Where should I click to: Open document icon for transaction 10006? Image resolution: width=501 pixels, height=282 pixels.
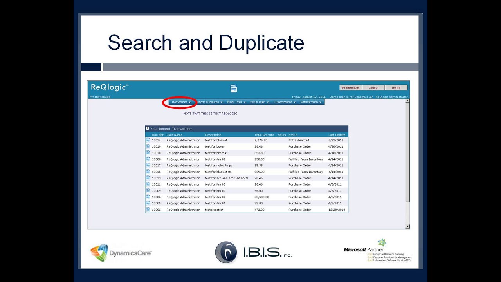148,197
